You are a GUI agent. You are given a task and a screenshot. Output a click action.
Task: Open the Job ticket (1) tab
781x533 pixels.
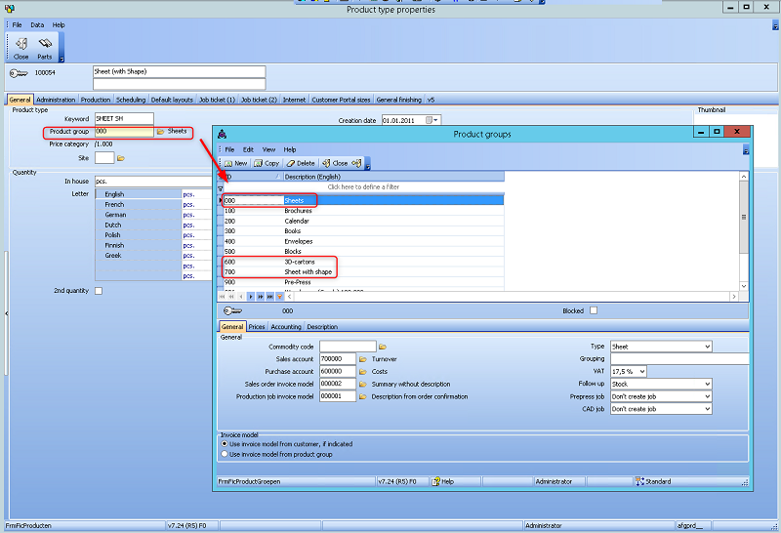pos(217,100)
